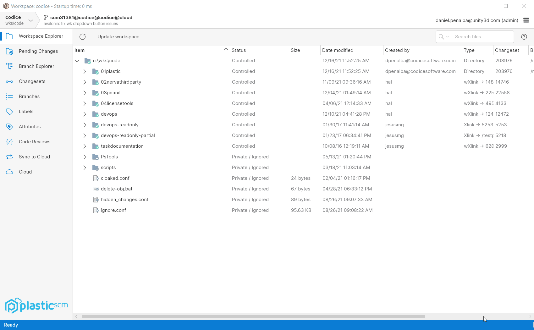Open the Pending Changes view
534x330 pixels.
pyautogui.click(x=38, y=51)
